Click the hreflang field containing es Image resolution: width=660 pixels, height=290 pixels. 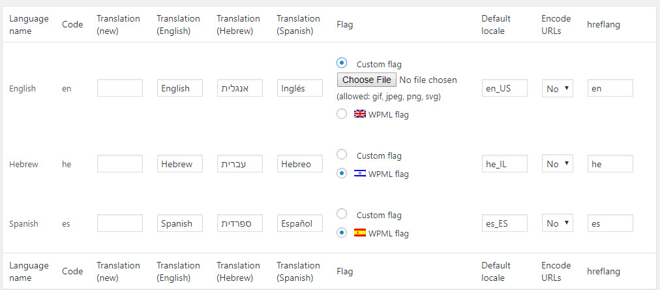click(610, 223)
